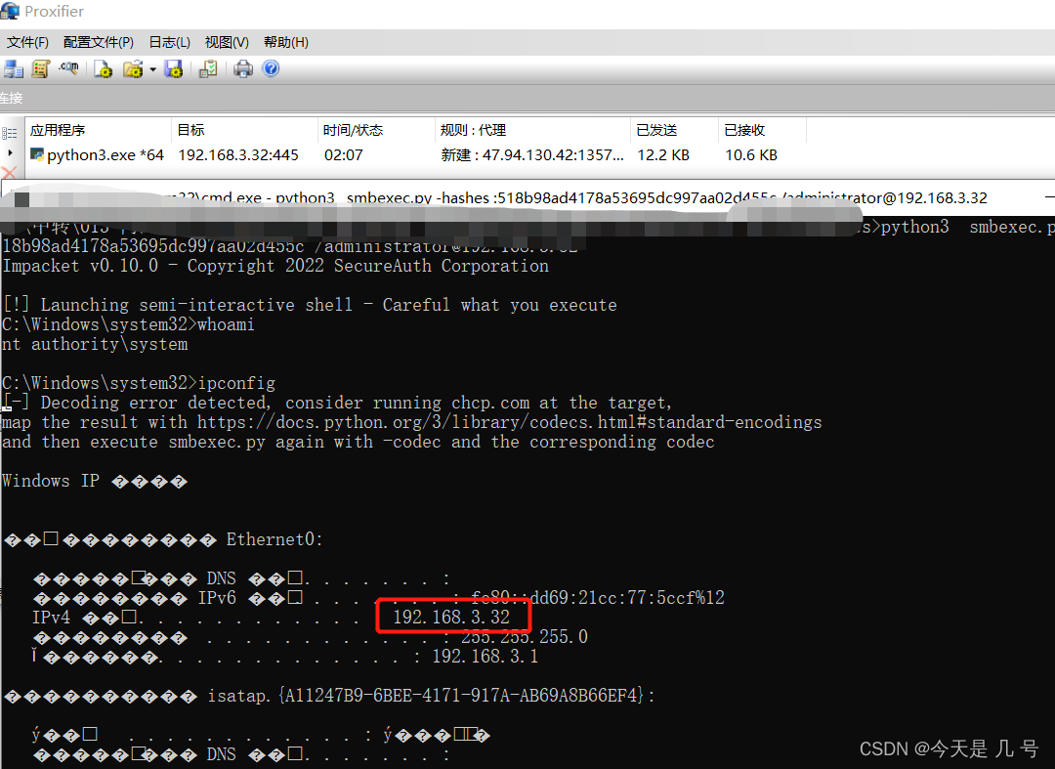This screenshot has height=769, width=1055.
Task: Click the printer icon in toolbar
Action: tap(243, 68)
